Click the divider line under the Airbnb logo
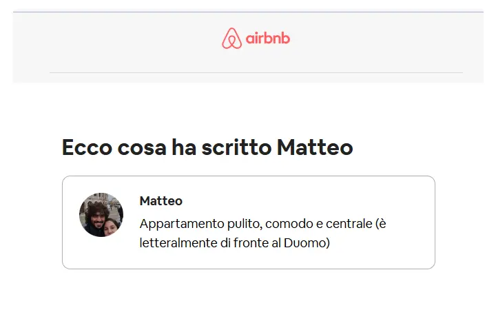The image size is (496, 312). pos(256,72)
